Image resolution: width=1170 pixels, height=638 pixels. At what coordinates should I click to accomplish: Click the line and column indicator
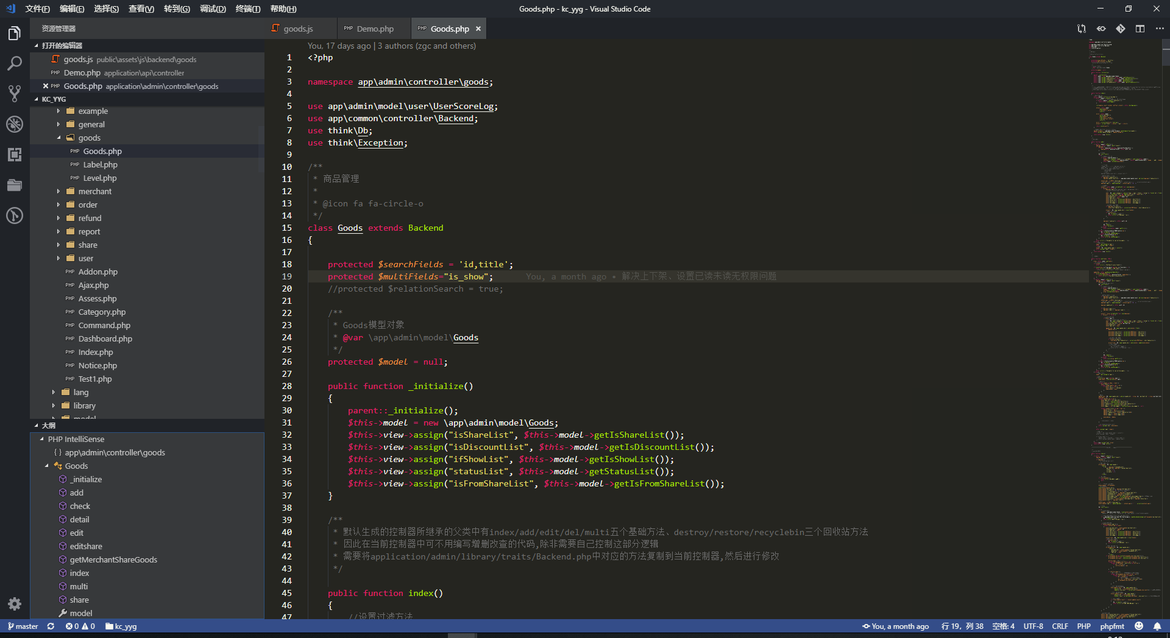(962, 626)
